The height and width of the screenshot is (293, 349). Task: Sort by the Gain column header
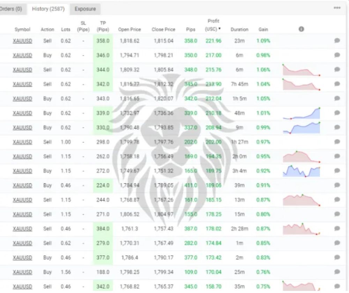263,29
